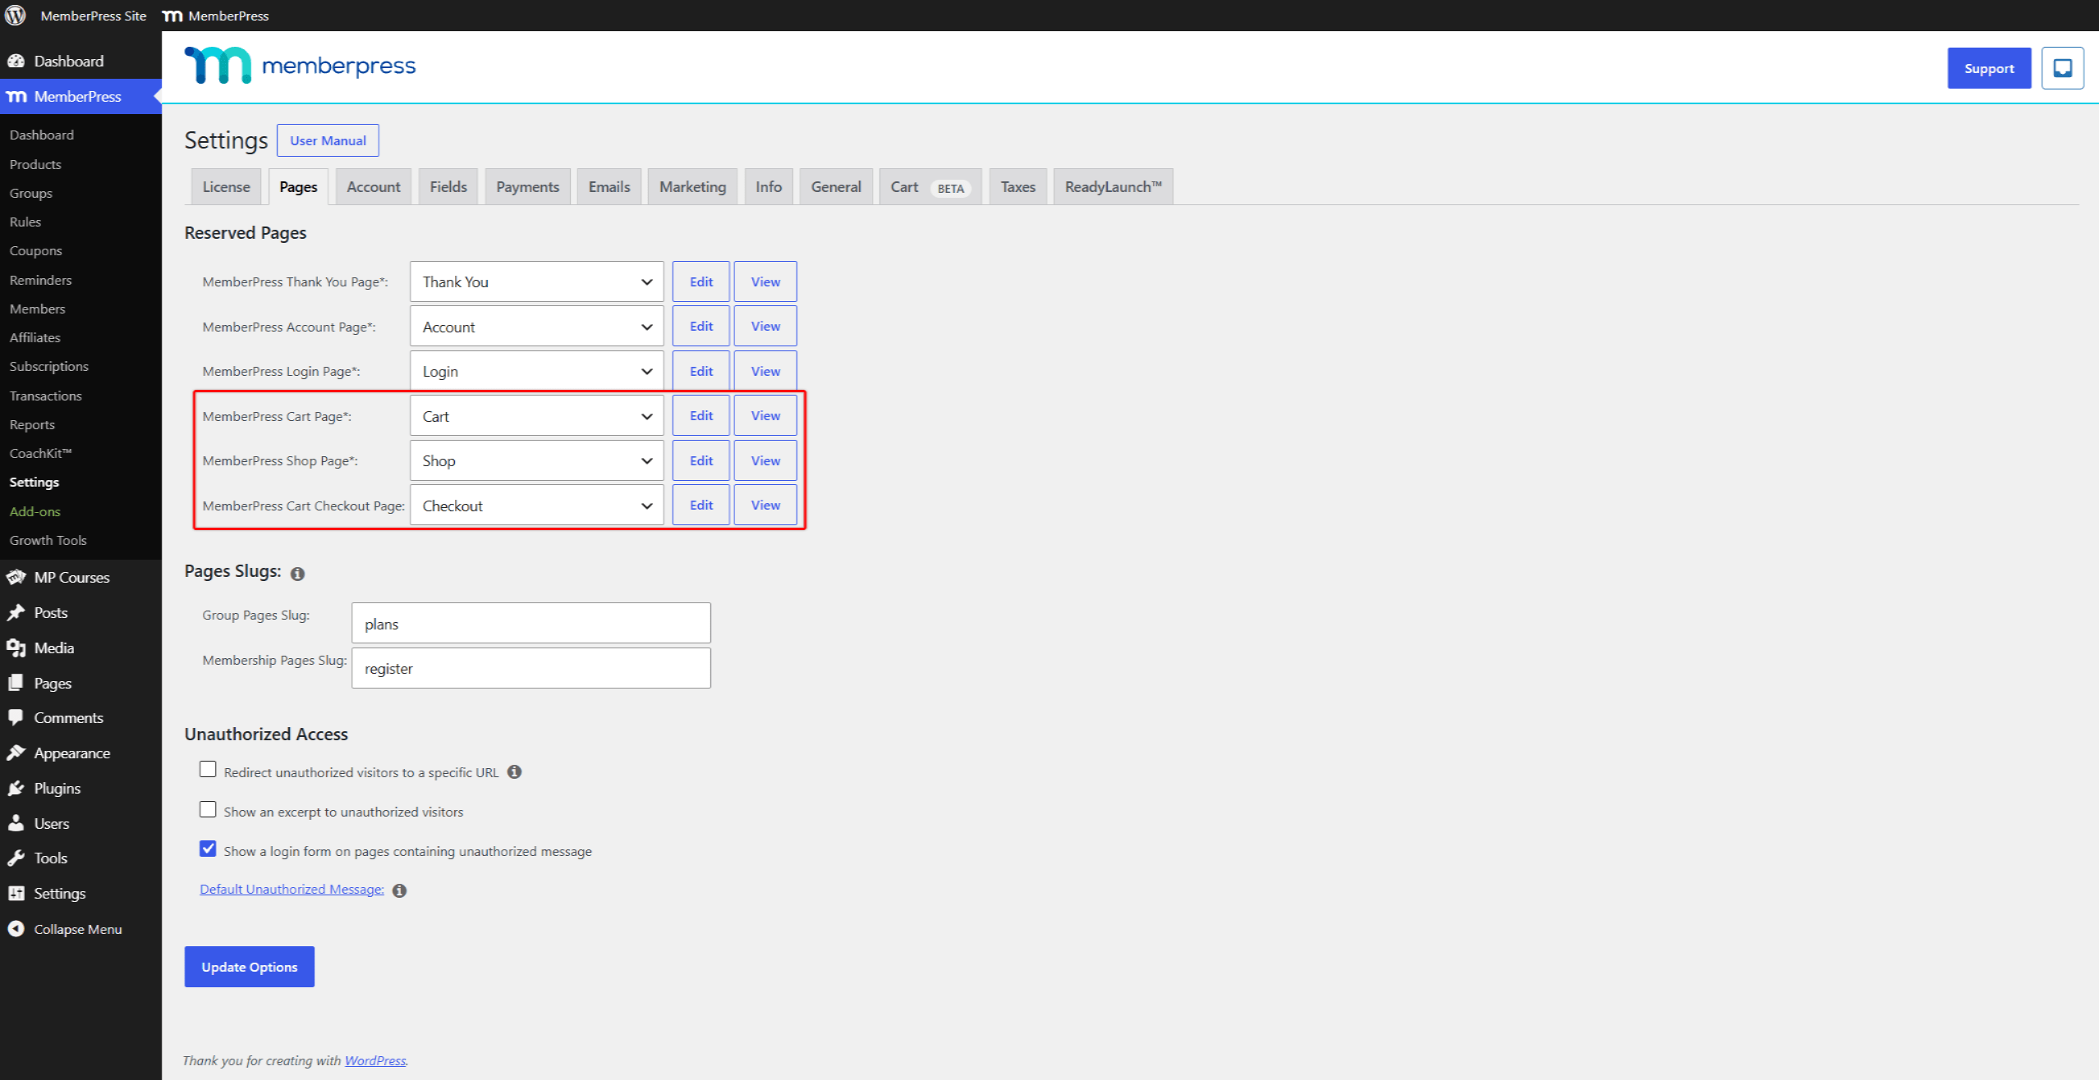The width and height of the screenshot is (2099, 1080).
Task: Switch to the General tab
Action: (836, 187)
